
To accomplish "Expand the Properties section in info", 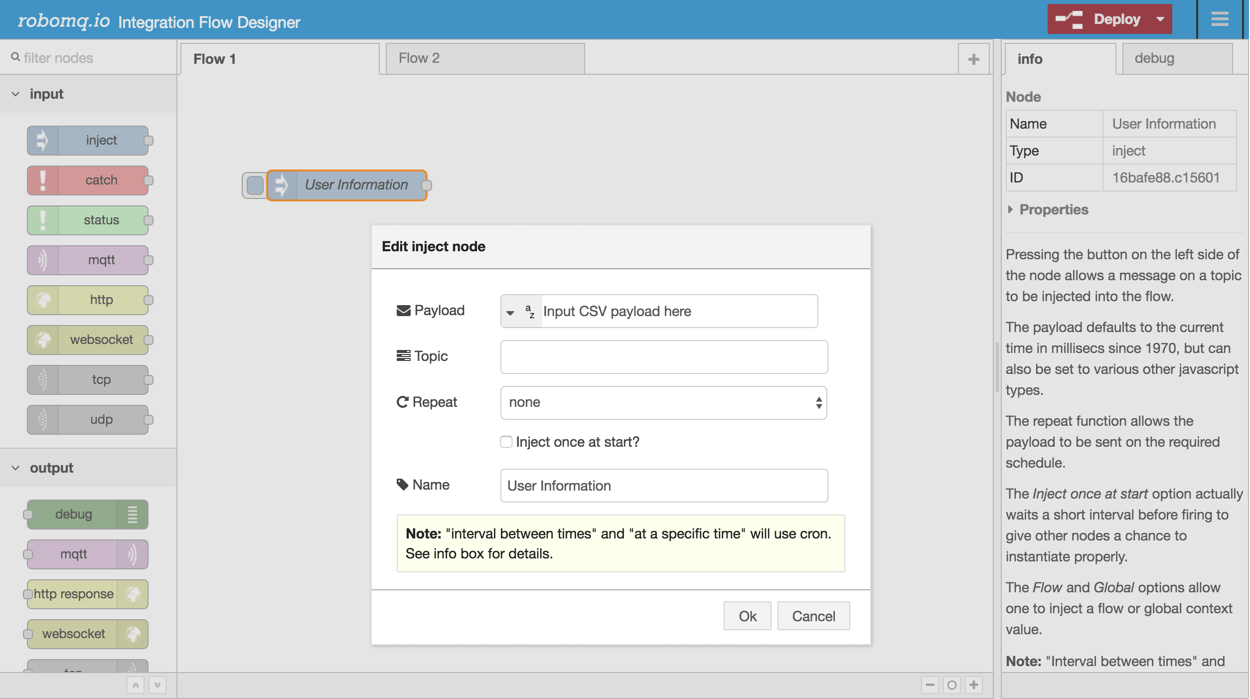I will tap(1047, 209).
